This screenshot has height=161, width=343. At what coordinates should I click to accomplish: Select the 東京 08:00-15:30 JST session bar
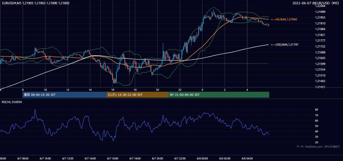pyautogui.click(x=64, y=95)
